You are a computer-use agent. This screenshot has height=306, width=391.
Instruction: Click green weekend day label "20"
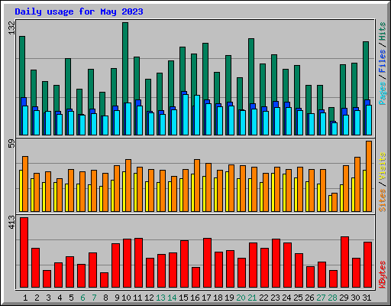tap(241, 298)
